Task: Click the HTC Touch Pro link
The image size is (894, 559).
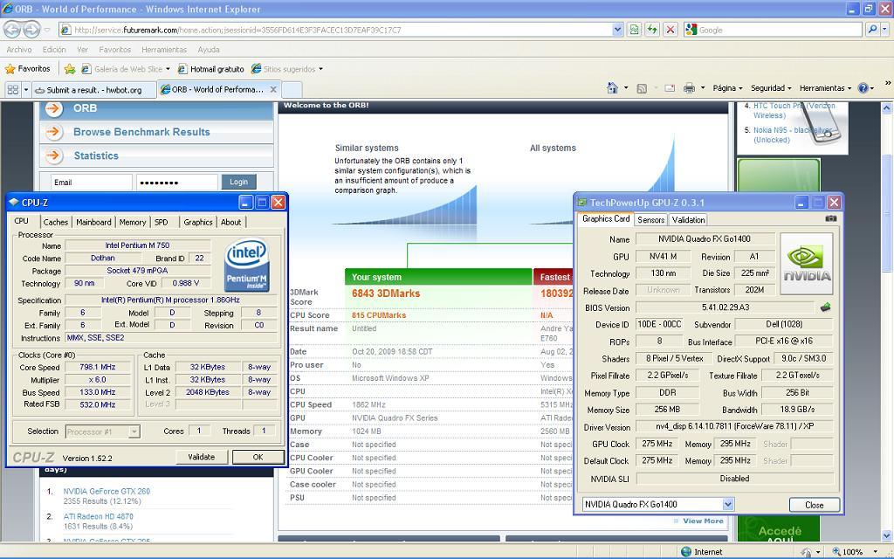Action: point(794,110)
